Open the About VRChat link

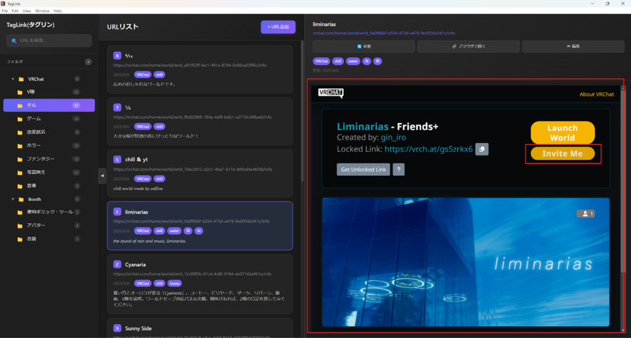pos(596,95)
